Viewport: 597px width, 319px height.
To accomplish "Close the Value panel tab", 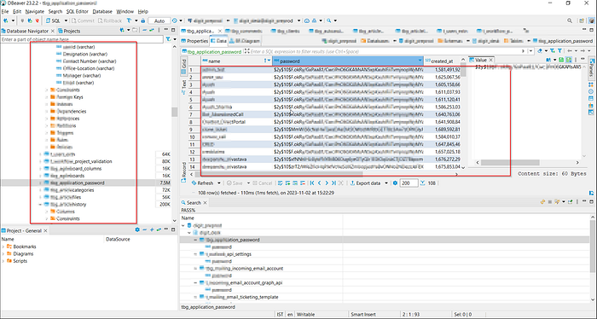I will click(x=490, y=60).
